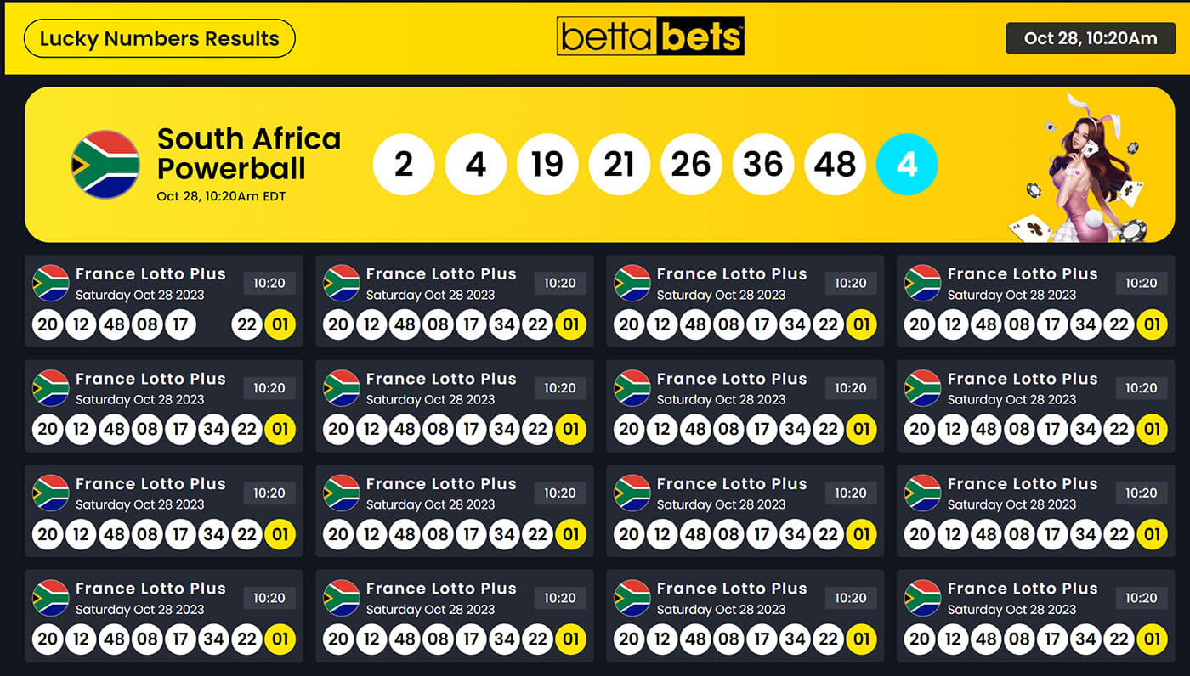Click ball number 19 in Powerball banner
Screen dimensions: 1190x676
(x=547, y=165)
